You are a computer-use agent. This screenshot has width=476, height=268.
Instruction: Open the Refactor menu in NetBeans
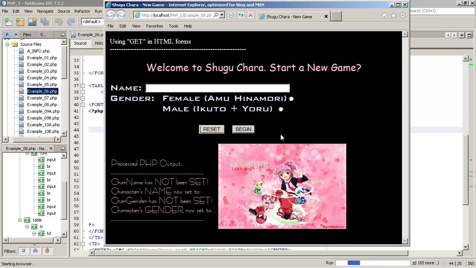pyautogui.click(x=82, y=11)
